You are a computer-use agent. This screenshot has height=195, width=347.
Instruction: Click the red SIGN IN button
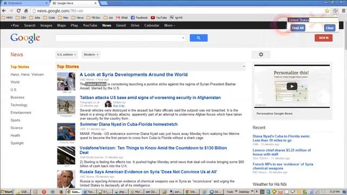pos(324,38)
